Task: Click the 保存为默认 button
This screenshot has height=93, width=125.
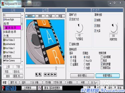Action: click(82, 76)
